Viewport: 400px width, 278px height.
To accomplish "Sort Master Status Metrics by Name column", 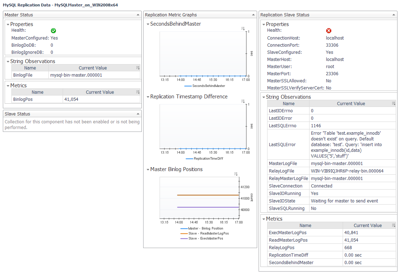I will click(37, 92).
